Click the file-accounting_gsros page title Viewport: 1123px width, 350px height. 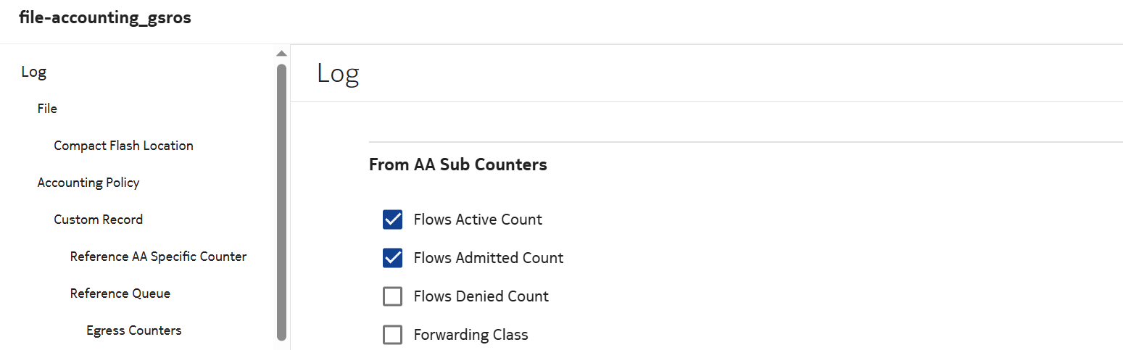(x=105, y=18)
